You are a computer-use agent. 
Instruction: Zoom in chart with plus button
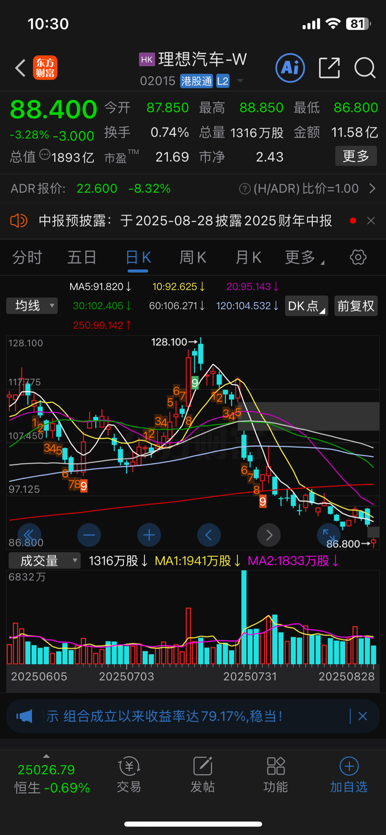click(x=149, y=535)
